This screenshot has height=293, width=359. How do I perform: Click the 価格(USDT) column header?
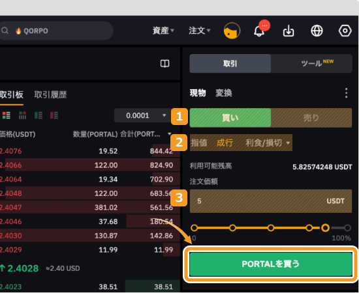coord(18,134)
